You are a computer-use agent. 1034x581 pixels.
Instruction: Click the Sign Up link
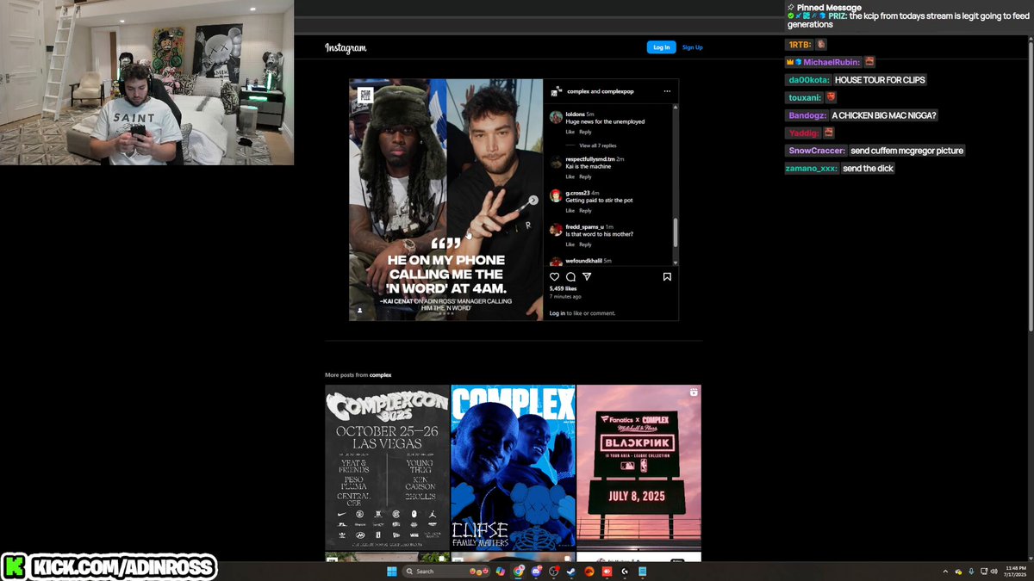pos(692,47)
